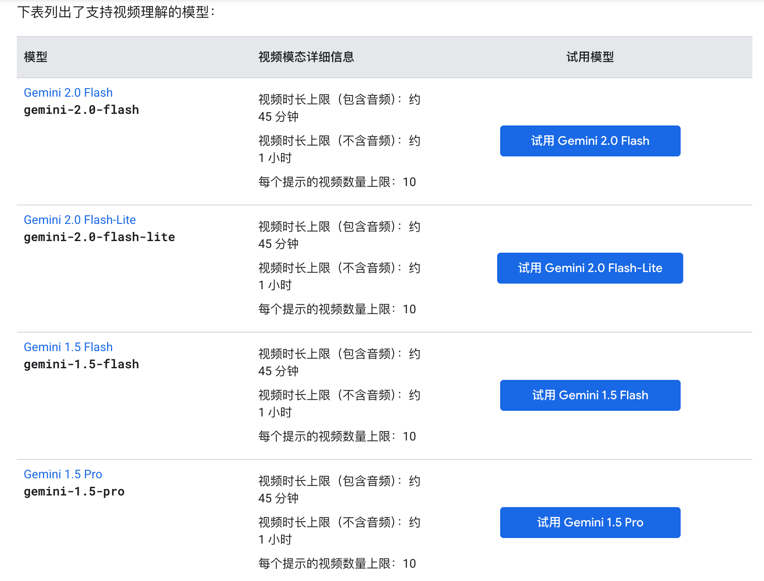764x581 pixels.
Task: Click the 试用 Gemini 2.0 Flash button
Action: [590, 141]
